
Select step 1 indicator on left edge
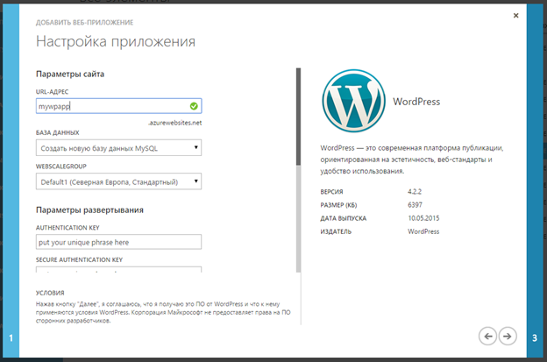(11, 338)
